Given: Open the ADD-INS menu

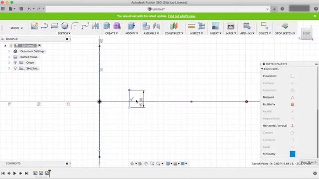Looking at the screenshot, I should click(x=247, y=33).
